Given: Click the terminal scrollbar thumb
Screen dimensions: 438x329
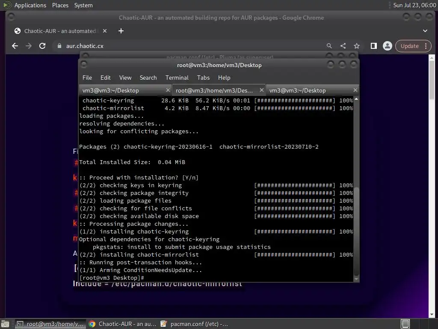Looking at the screenshot, I should (356, 232).
